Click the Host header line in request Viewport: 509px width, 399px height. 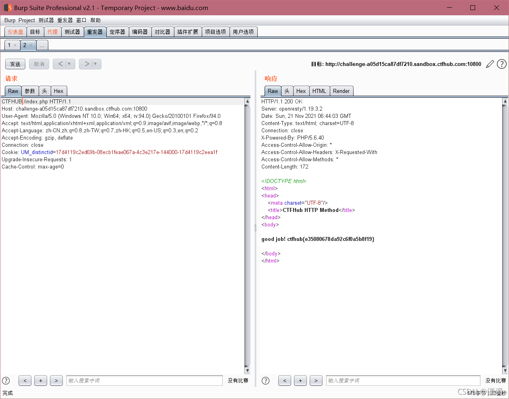pos(74,109)
